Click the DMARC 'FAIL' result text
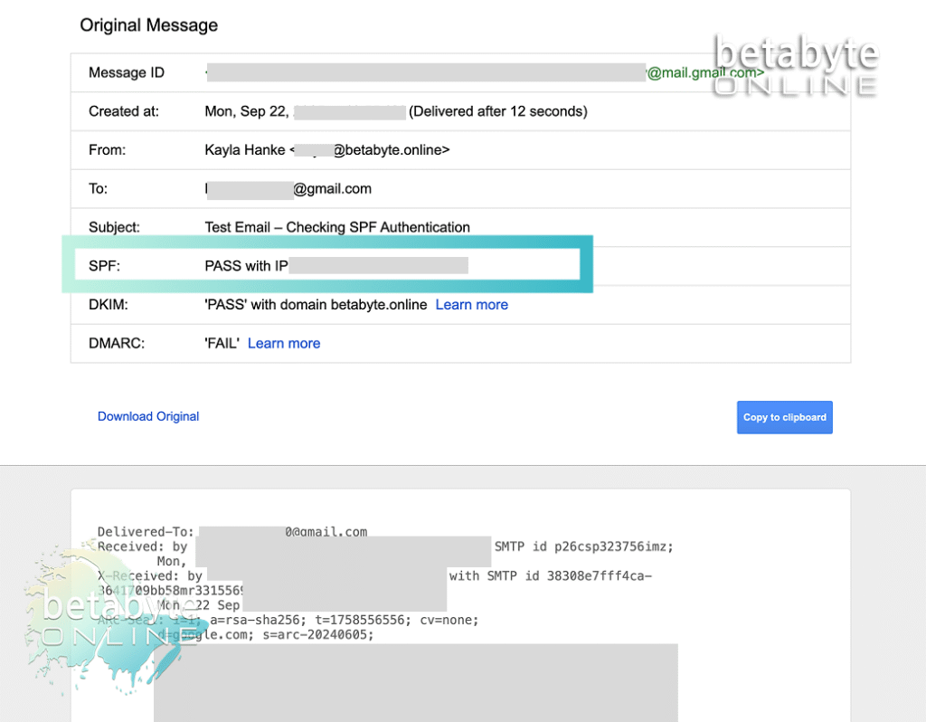 [x=222, y=343]
